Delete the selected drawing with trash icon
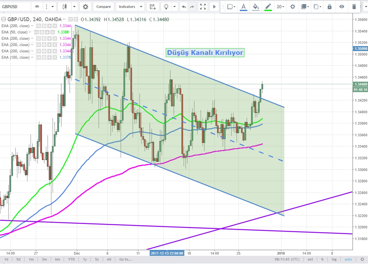This screenshot has height=264, width=368. pyautogui.click(x=354, y=7)
